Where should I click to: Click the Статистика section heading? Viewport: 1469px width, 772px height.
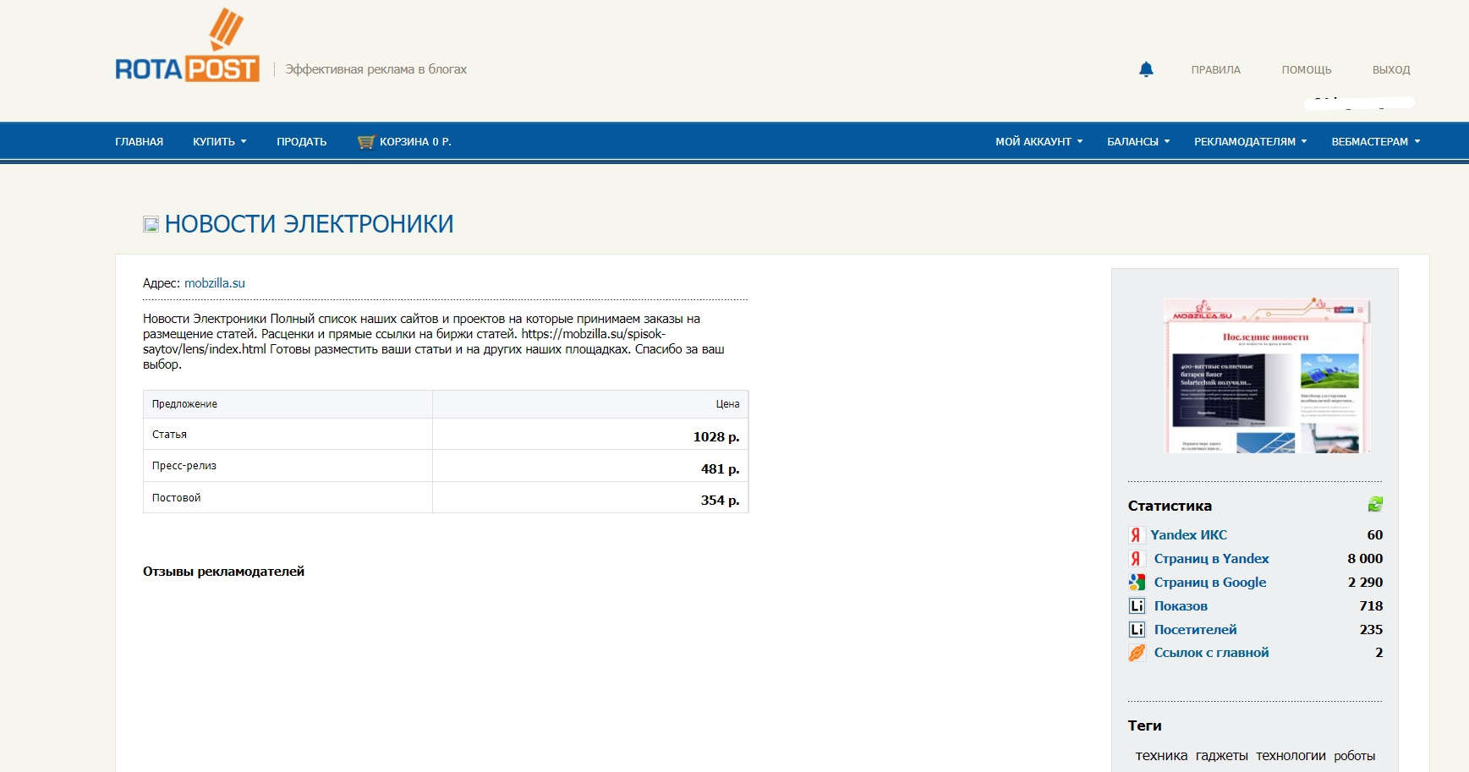pyautogui.click(x=1170, y=506)
